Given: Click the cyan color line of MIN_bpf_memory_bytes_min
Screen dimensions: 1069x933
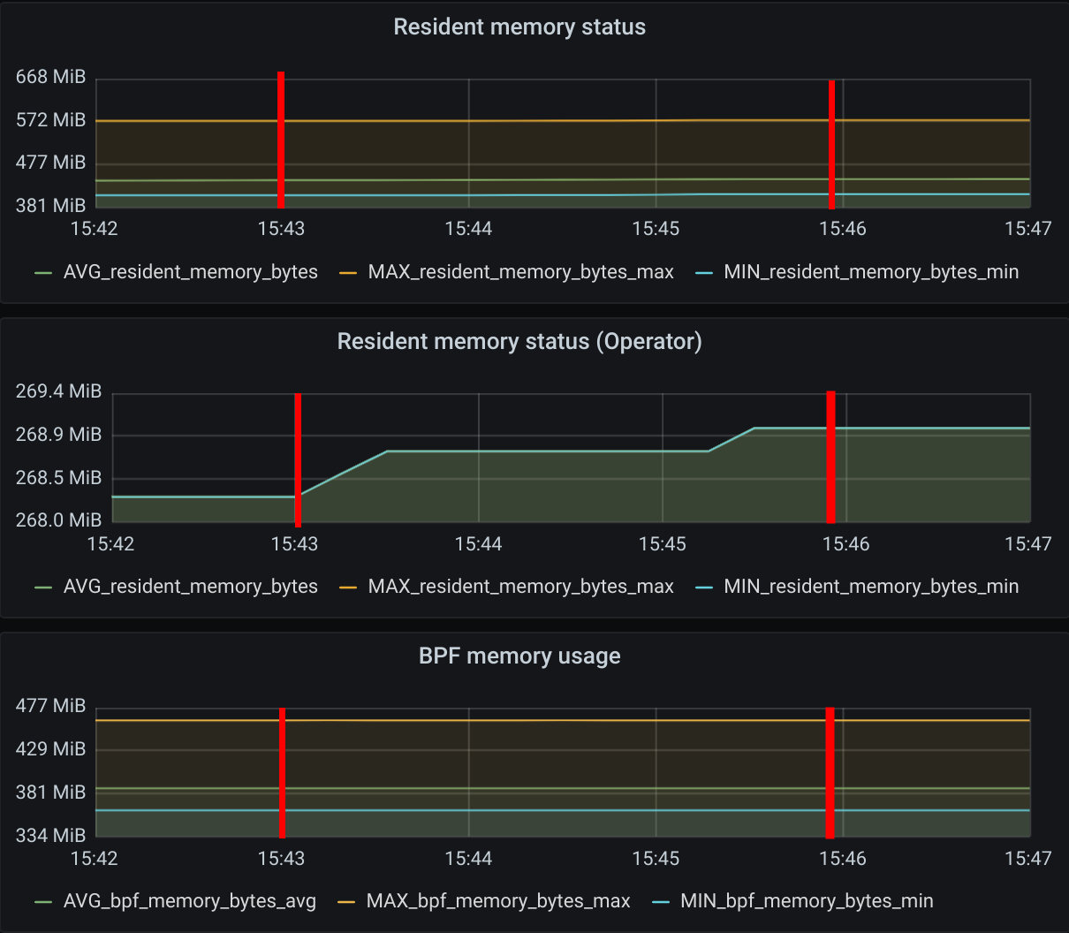Looking at the screenshot, I should pyautogui.click(x=661, y=902).
